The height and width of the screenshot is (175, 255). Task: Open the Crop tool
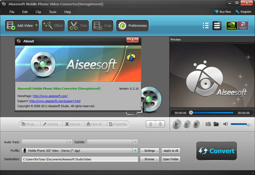[x=103, y=25]
